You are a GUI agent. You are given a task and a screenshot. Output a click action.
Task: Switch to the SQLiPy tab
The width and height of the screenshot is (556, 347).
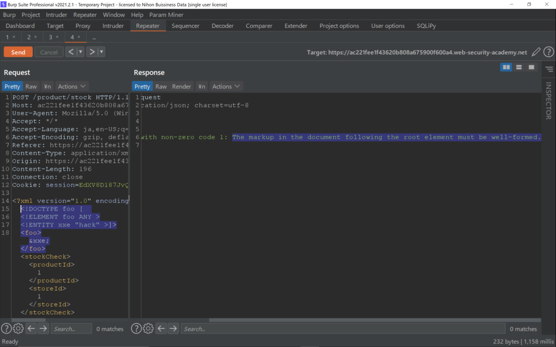coord(426,26)
